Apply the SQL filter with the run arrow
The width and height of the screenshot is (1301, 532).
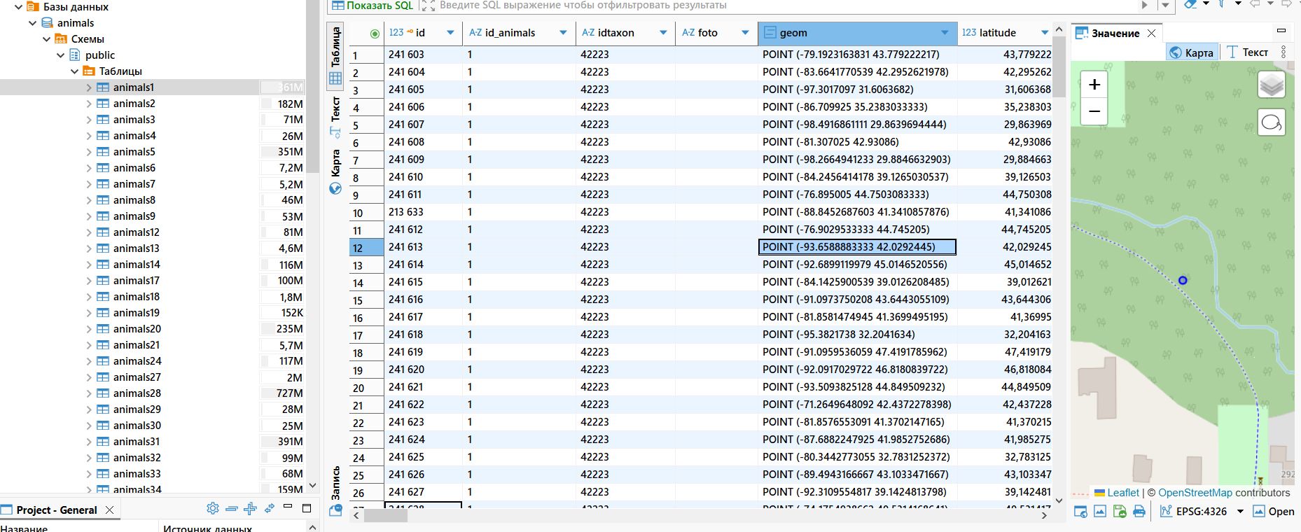pos(1145,5)
